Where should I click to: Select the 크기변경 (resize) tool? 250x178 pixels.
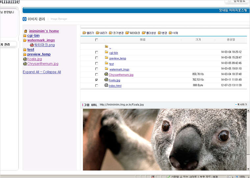click(x=111, y=33)
